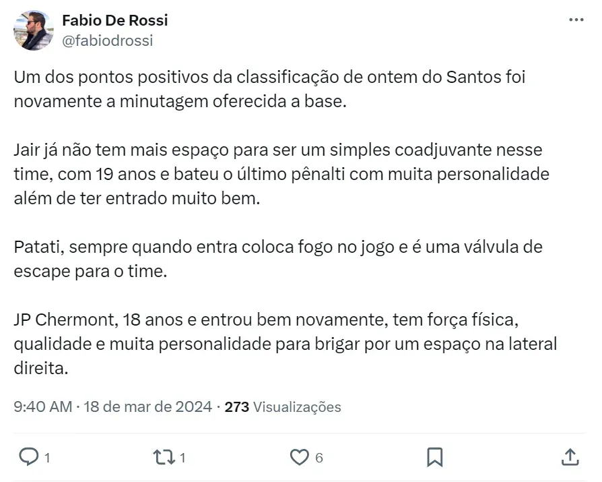Click the share upload arrow icon
Image resolution: width=602 pixels, height=482 pixels.
[570, 457]
